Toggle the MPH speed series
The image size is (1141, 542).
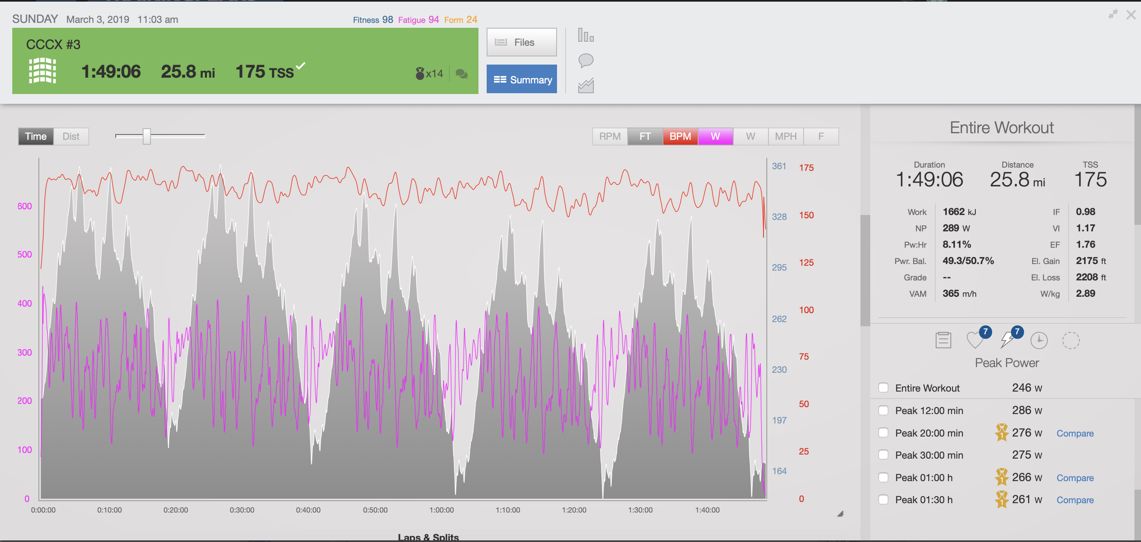(x=785, y=137)
